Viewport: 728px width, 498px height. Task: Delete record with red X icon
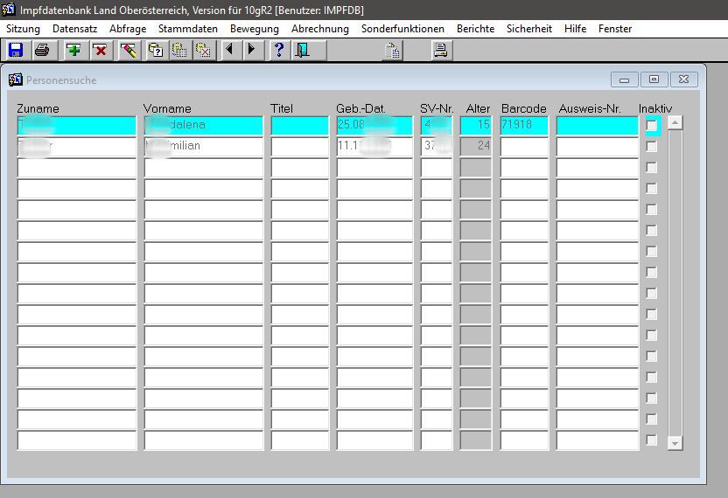pos(100,50)
